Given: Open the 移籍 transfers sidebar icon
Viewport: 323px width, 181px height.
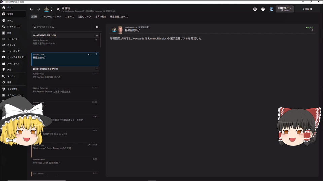Looking at the screenshot, I should point(4,82).
